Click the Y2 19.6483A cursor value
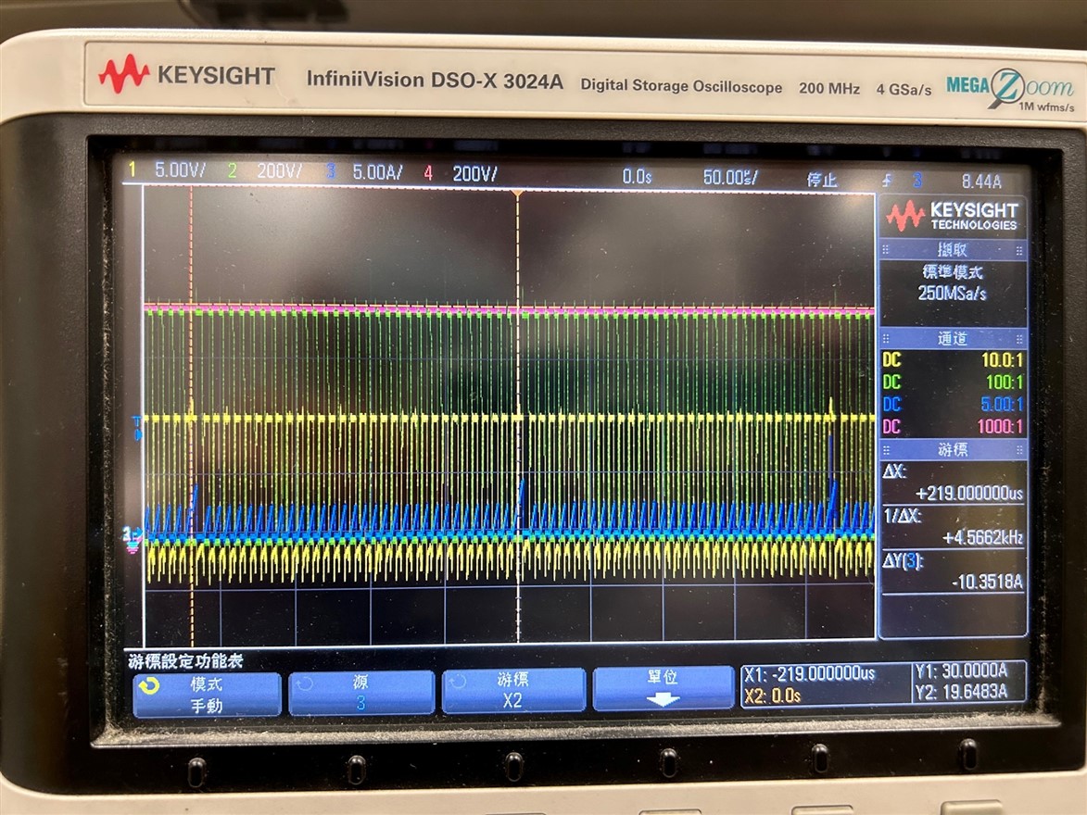 (961, 691)
